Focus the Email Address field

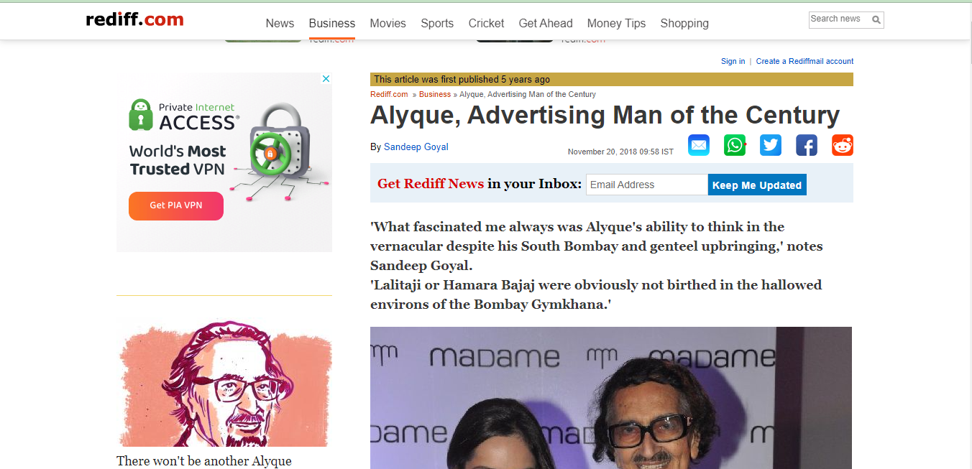coord(647,185)
